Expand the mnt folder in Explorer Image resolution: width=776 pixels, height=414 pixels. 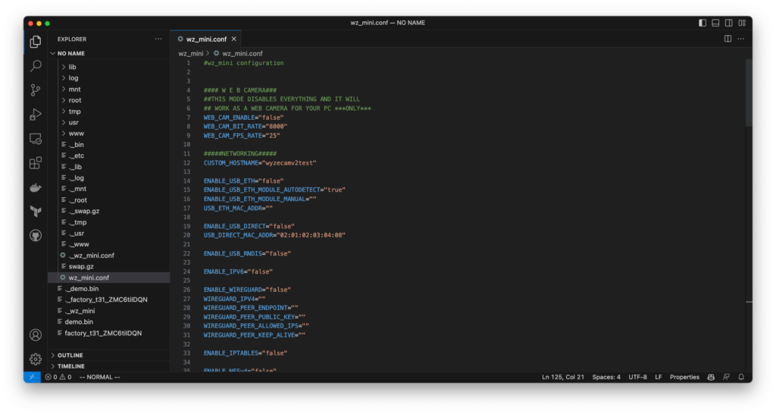pyautogui.click(x=74, y=89)
